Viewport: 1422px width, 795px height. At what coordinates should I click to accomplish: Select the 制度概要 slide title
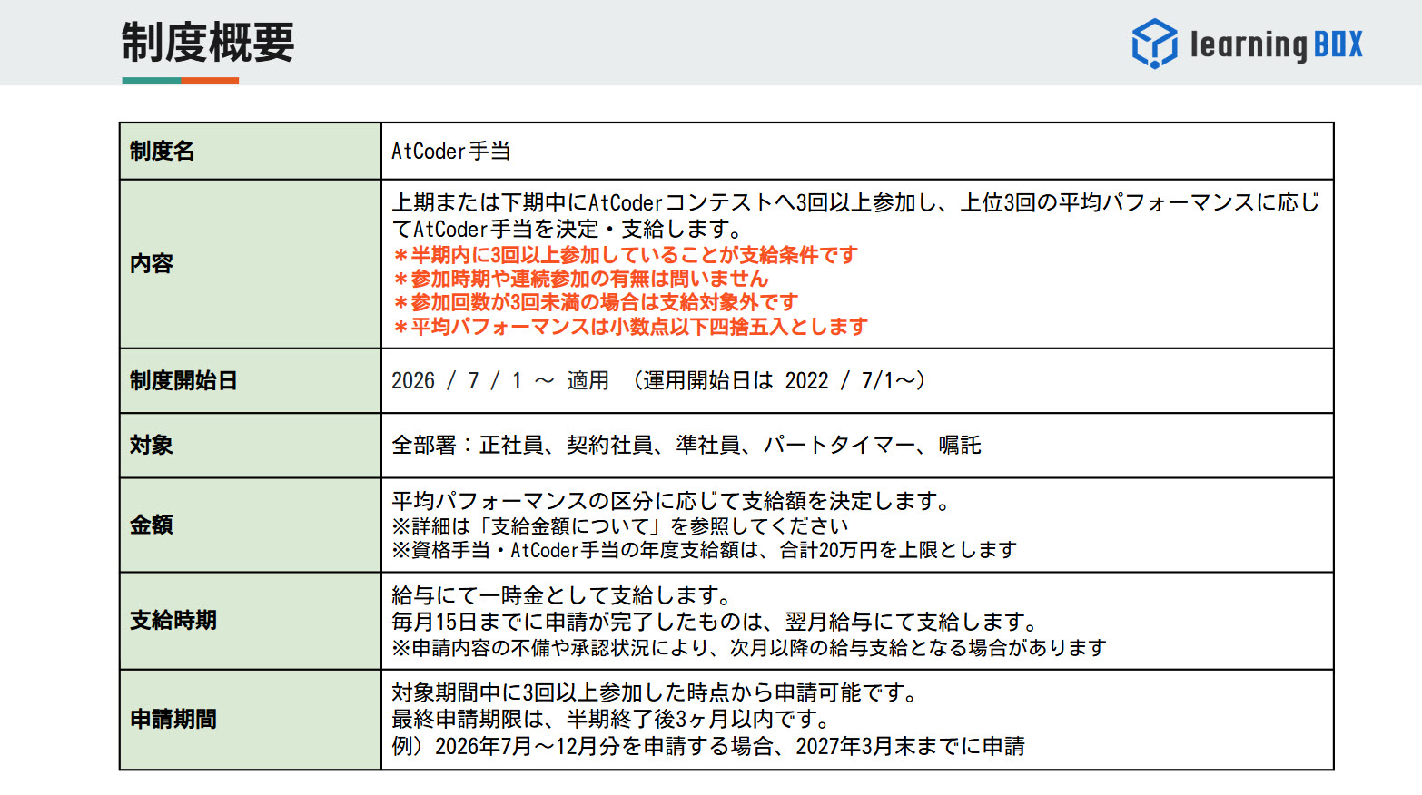[208, 43]
